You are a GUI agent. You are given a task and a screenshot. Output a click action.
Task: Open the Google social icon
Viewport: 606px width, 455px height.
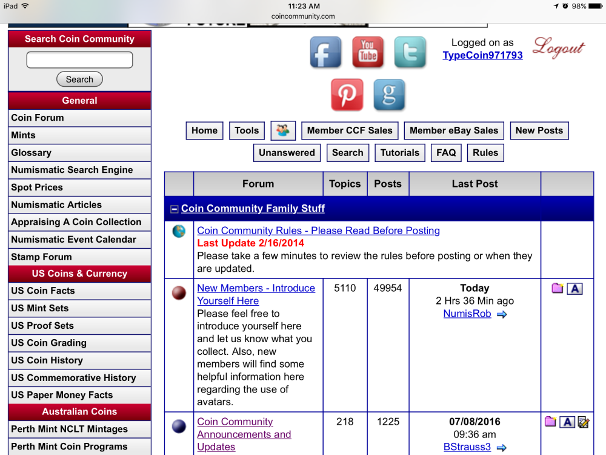pos(389,95)
